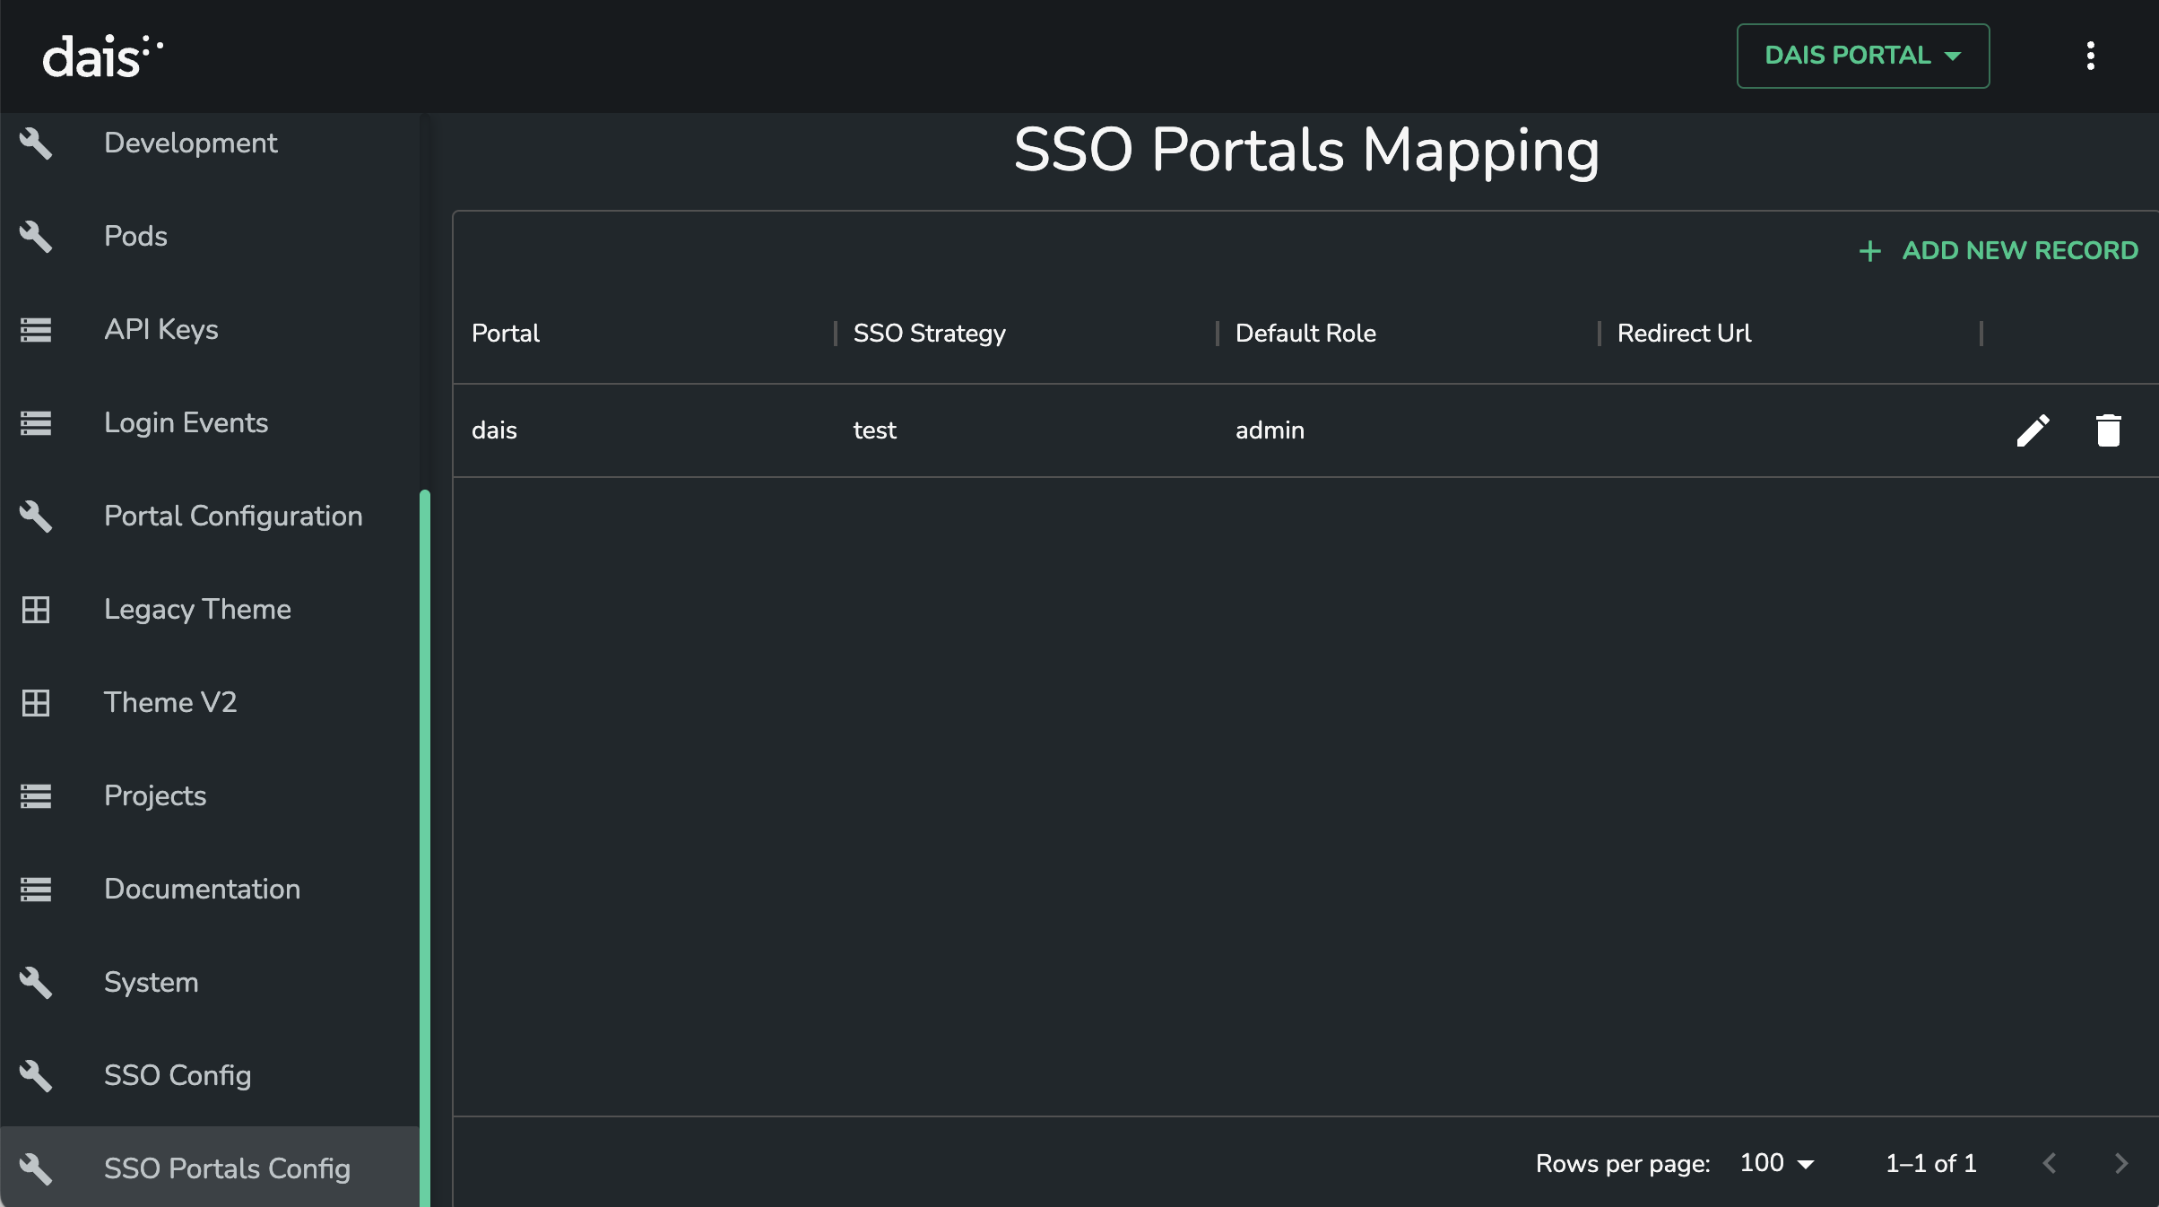Click the SSO Portals Config wrench icon
The height and width of the screenshot is (1207, 2159).
tap(36, 1168)
